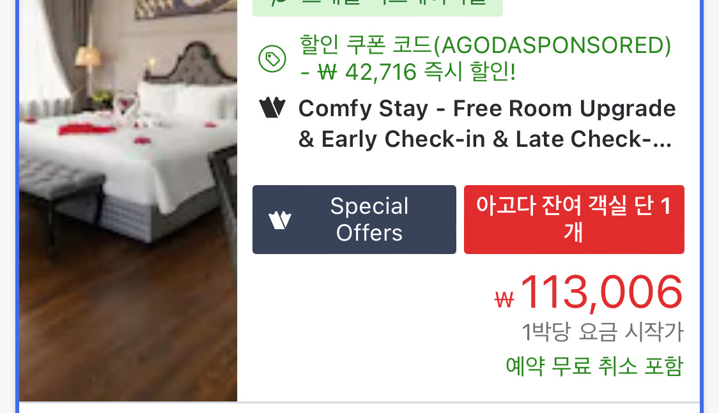Click the white logo inside Special Offers button

pyautogui.click(x=280, y=220)
